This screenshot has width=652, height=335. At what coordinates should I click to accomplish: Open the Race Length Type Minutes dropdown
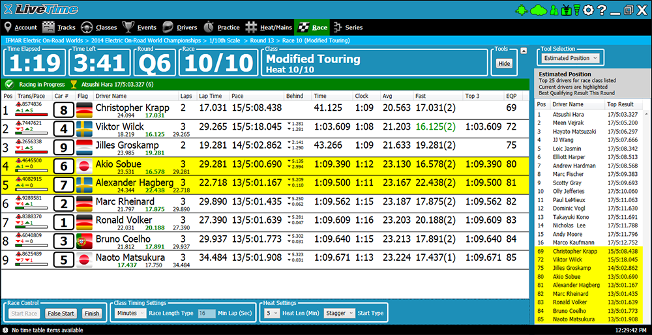130,313
